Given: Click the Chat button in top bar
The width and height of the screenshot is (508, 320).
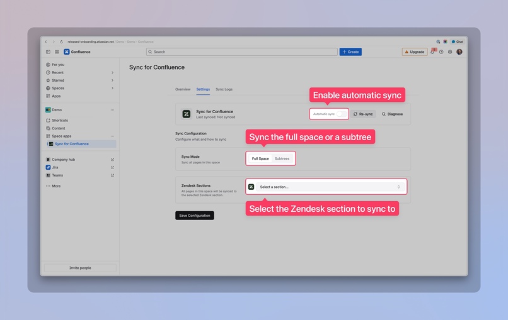Looking at the screenshot, I should [x=458, y=41].
